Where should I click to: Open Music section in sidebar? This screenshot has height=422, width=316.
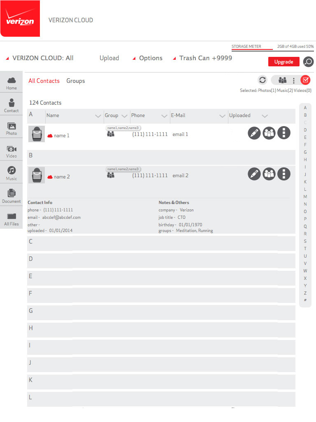coord(12,173)
